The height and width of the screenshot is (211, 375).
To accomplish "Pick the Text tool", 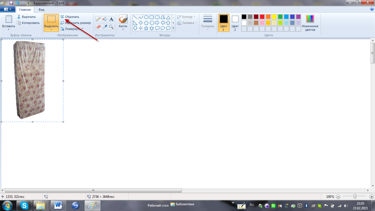I will coord(111,19).
